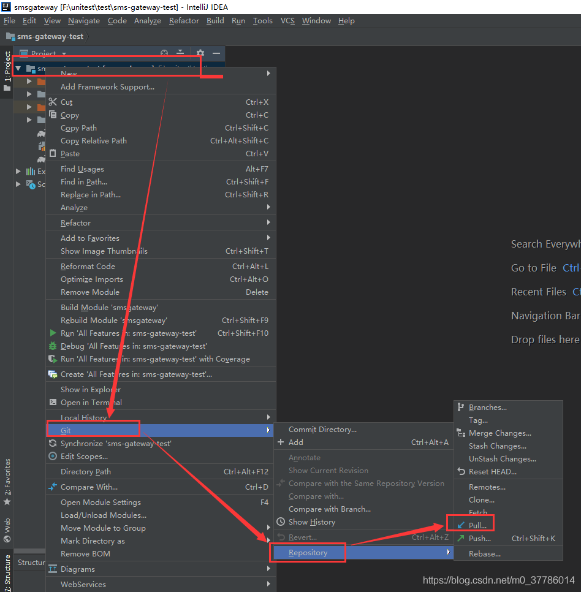The width and height of the screenshot is (581, 592).
Task: Select Commit Directory... in Git submenu
Action: (363, 429)
